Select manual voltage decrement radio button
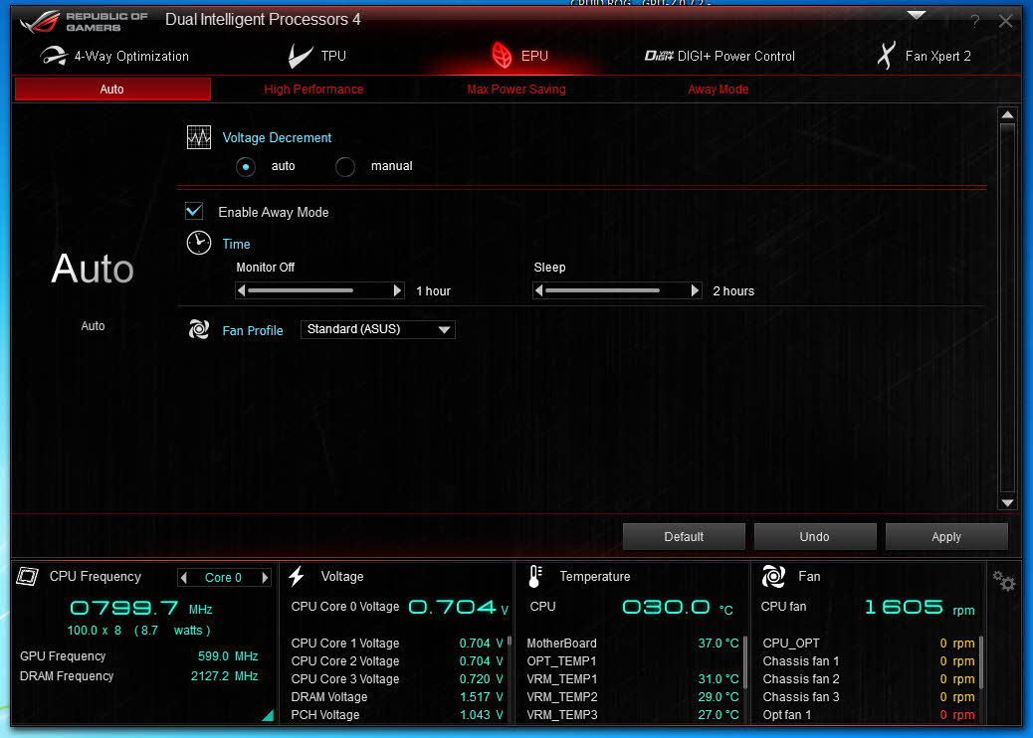Screen dimensions: 1033x738 coord(345,166)
